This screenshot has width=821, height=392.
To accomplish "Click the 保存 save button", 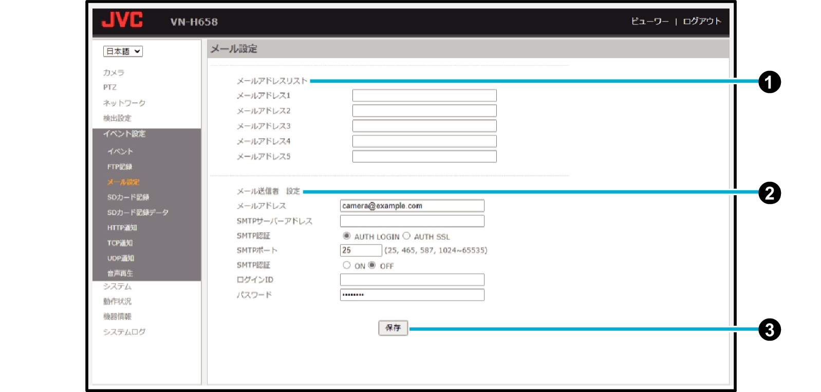I will (393, 328).
